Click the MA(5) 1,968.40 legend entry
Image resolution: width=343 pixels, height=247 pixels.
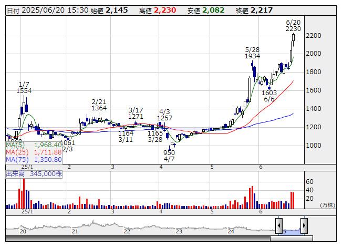click(x=34, y=145)
